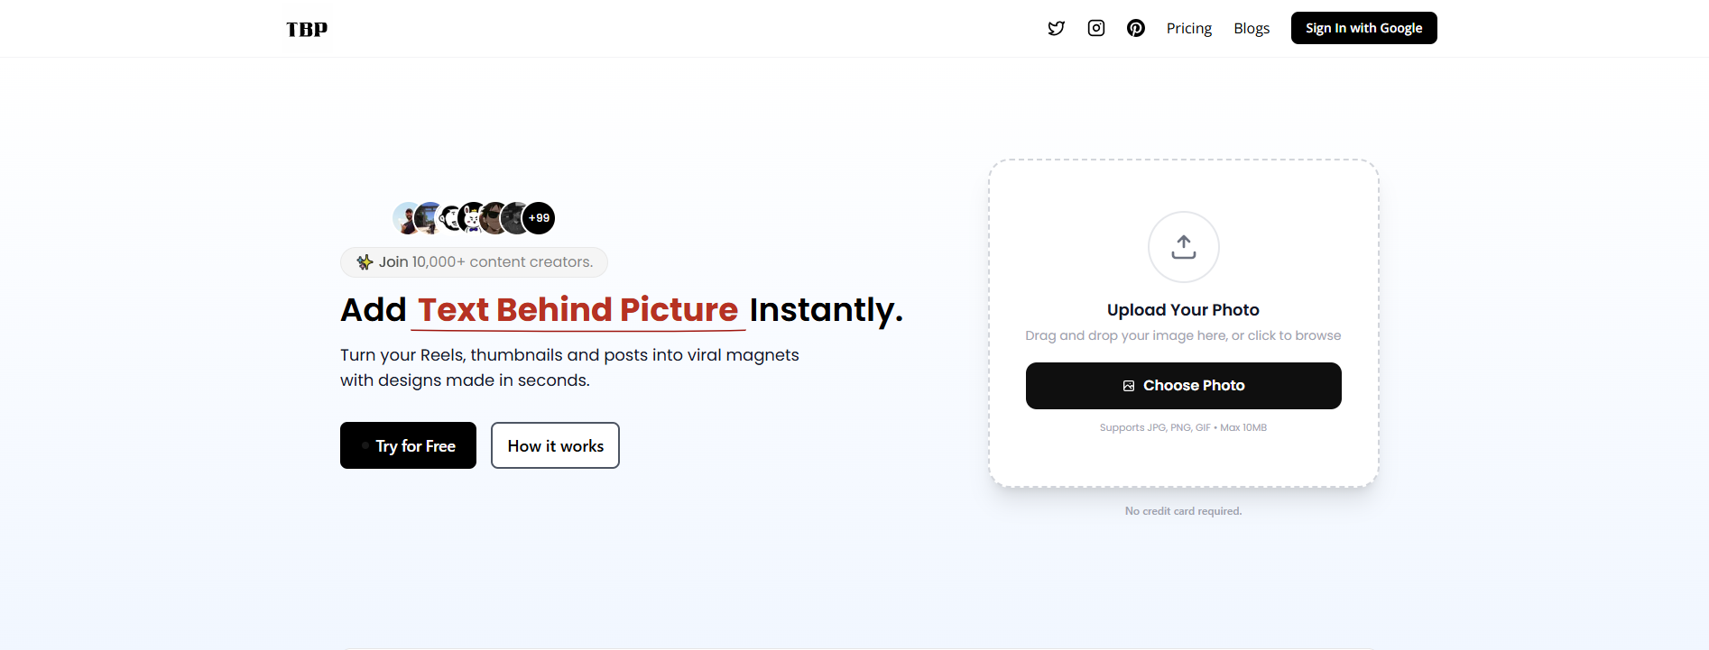Open the Instagram icon link
The image size is (1709, 650).
click(x=1096, y=29)
